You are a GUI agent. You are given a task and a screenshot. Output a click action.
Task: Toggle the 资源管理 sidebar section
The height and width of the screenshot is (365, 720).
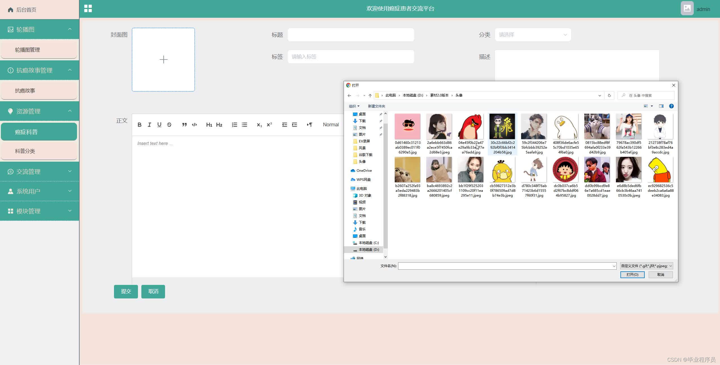click(39, 111)
